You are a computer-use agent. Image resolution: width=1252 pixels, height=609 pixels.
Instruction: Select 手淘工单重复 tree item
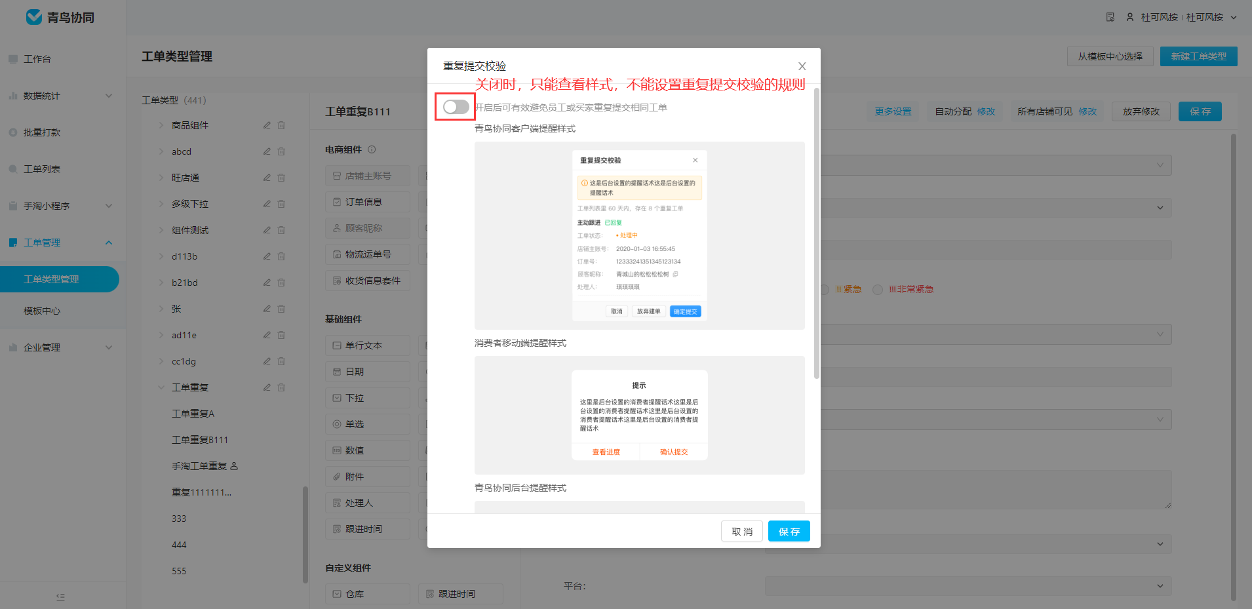[199, 466]
